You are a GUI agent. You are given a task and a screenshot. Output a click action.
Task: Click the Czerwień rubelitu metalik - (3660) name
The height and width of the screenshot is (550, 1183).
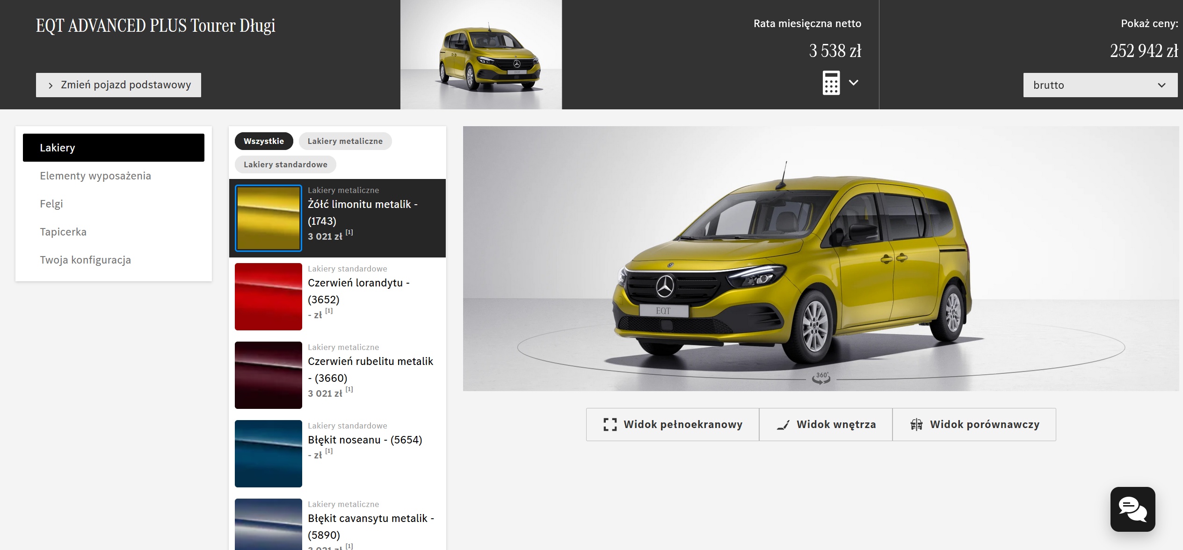(370, 370)
